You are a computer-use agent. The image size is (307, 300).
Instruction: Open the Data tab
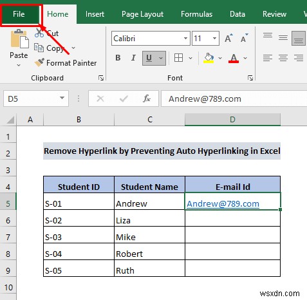coord(237,14)
